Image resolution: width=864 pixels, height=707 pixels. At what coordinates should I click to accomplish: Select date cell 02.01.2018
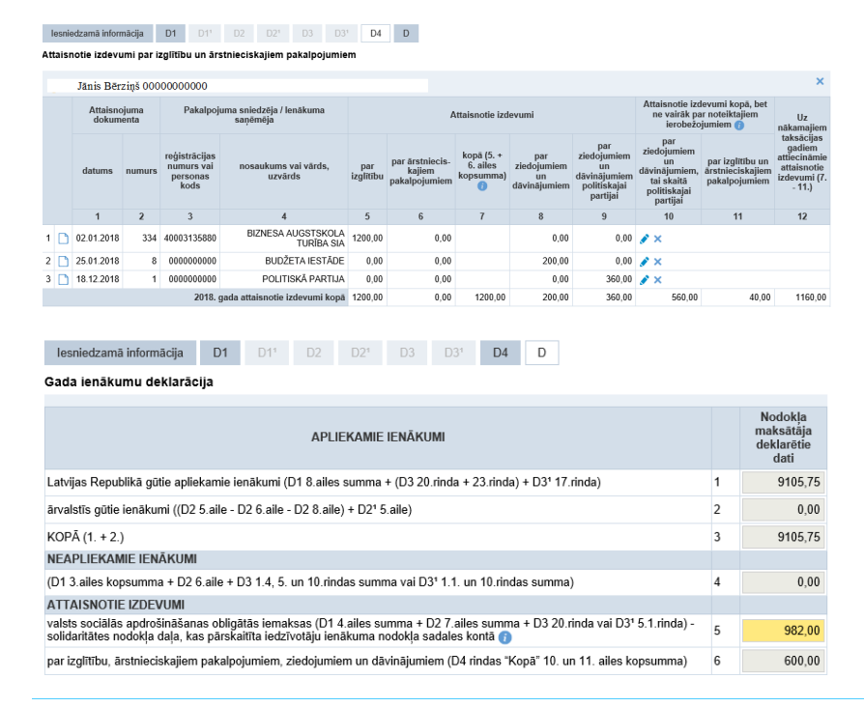pos(98,239)
